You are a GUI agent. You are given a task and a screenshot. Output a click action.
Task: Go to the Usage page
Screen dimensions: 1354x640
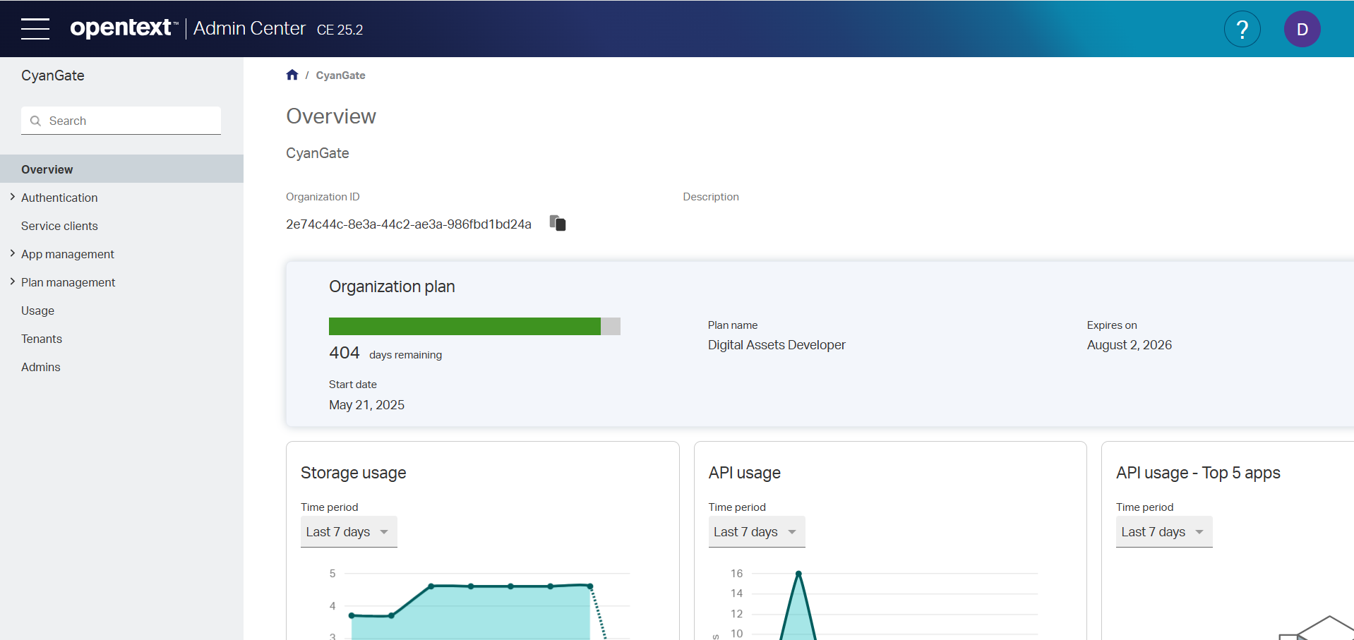37,310
